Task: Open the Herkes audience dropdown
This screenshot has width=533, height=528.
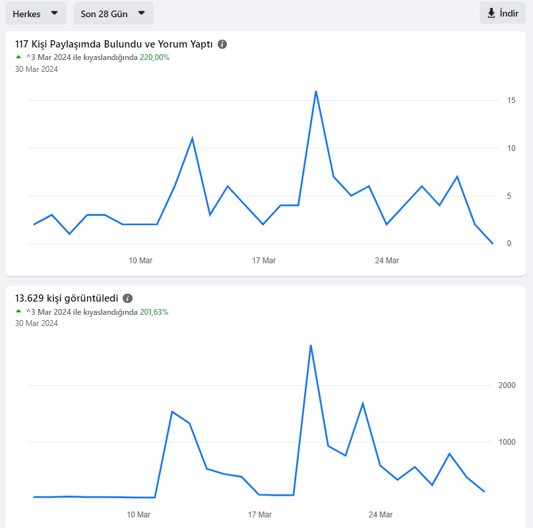Action: coord(36,14)
